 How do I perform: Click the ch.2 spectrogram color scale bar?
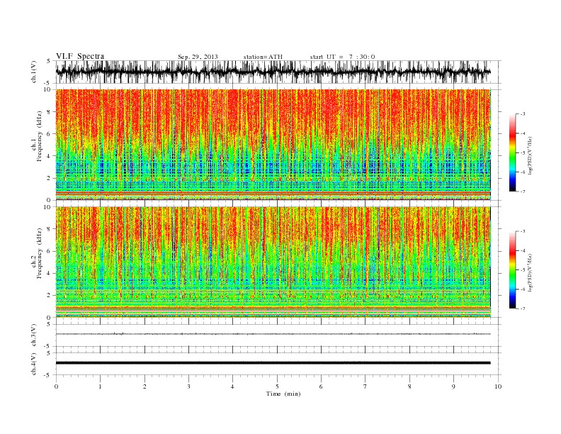512,270
